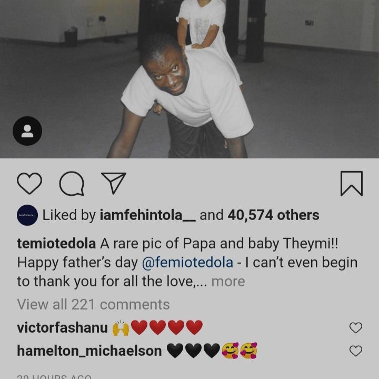Image resolution: width=379 pixels, height=379 pixels.
Task: Open the victorfashanu commenter profile
Action: [62, 328]
